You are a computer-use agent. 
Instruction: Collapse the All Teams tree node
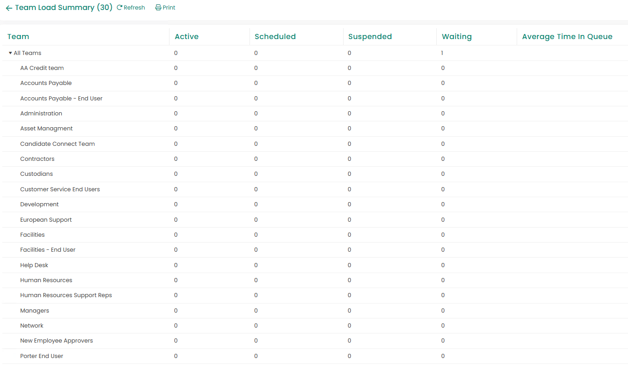10,53
